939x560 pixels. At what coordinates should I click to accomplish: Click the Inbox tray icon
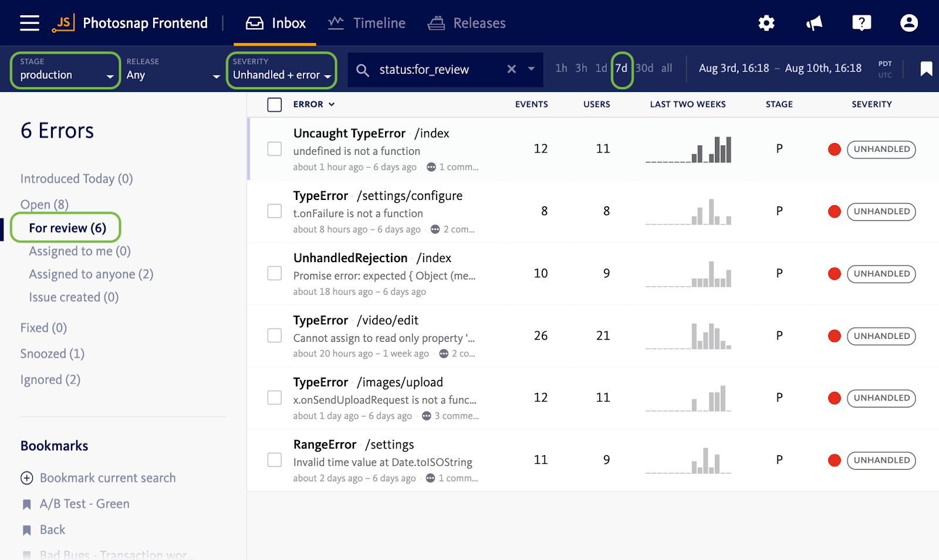tap(255, 23)
